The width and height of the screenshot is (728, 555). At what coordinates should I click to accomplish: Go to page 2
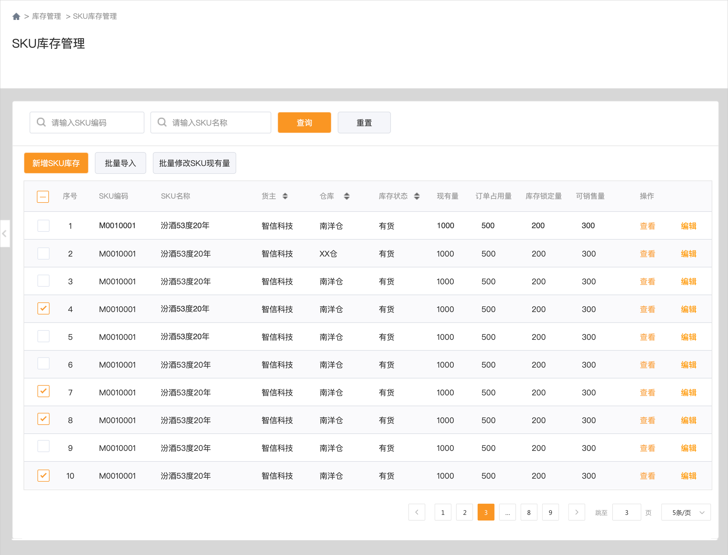(465, 512)
